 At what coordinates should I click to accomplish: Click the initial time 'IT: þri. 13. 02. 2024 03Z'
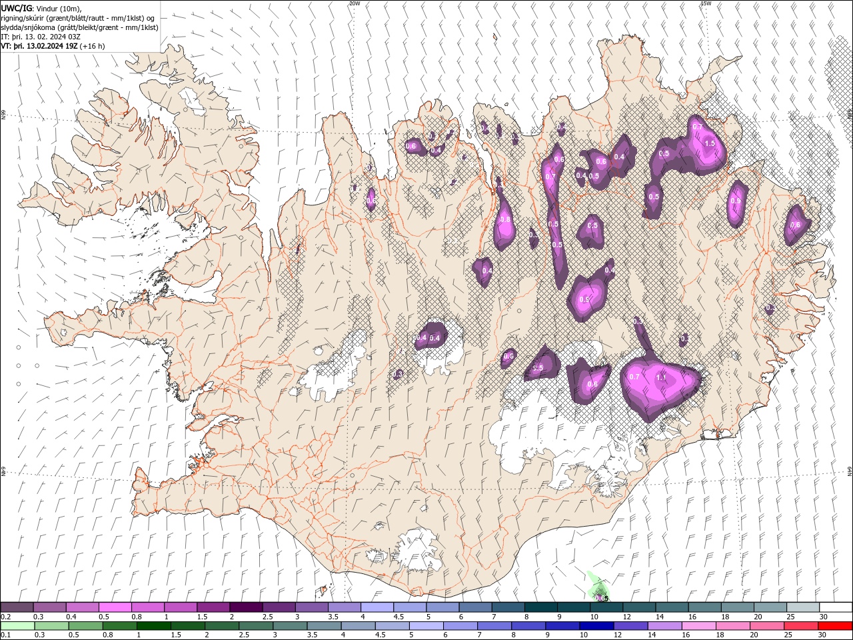pyautogui.click(x=41, y=37)
